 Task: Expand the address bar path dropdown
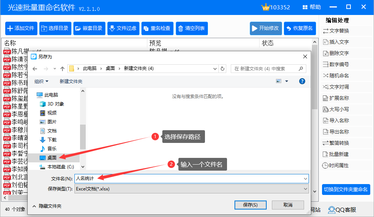tap(215, 69)
